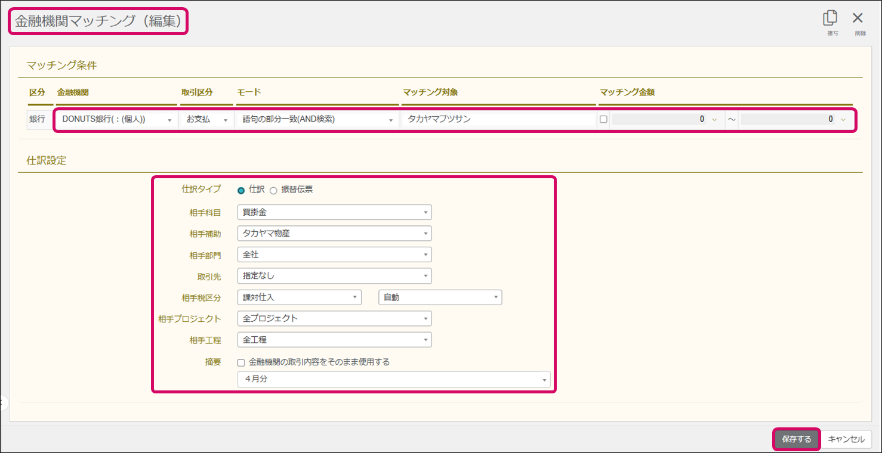
Task: Open the 取引区分 お支払 dropdown
Action: coord(206,120)
